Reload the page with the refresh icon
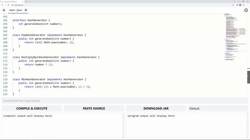The image size is (250, 140). (9, 5)
